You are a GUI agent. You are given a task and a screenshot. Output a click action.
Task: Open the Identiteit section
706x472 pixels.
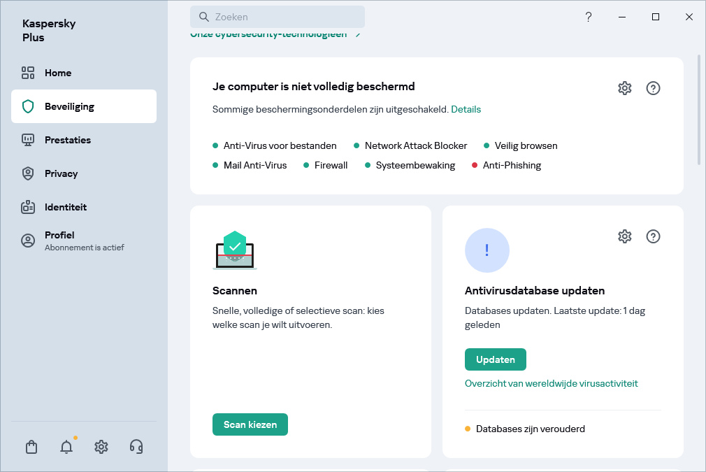click(66, 207)
